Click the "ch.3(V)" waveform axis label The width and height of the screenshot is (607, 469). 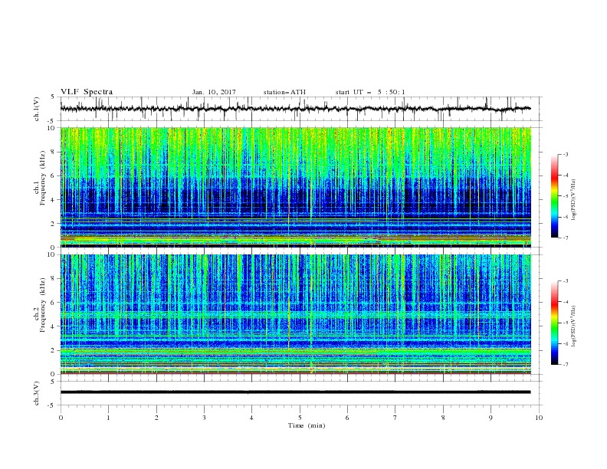point(37,393)
